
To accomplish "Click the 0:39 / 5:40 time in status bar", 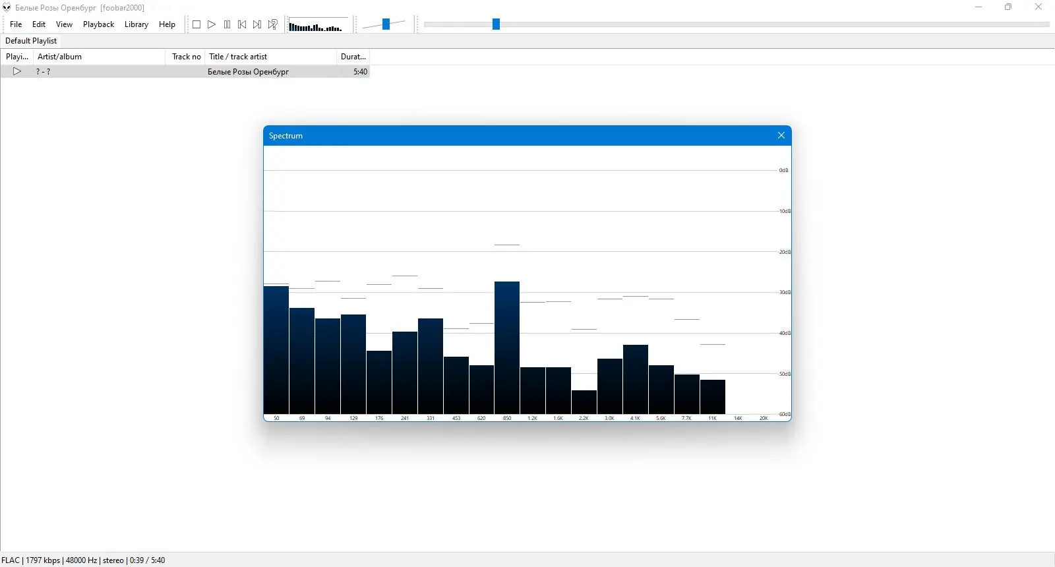I will (x=147, y=560).
